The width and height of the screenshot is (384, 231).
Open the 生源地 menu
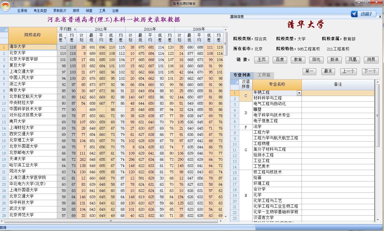pos(22,11)
